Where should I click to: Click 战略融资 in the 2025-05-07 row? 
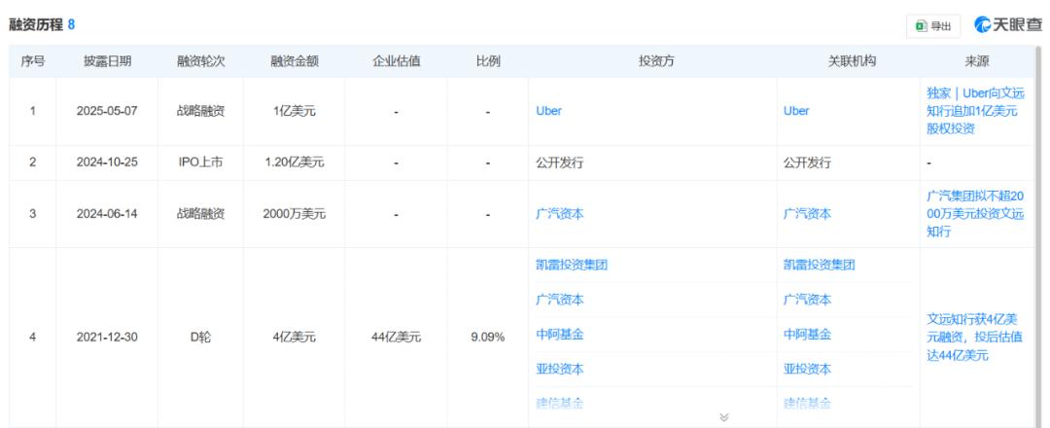click(201, 111)
